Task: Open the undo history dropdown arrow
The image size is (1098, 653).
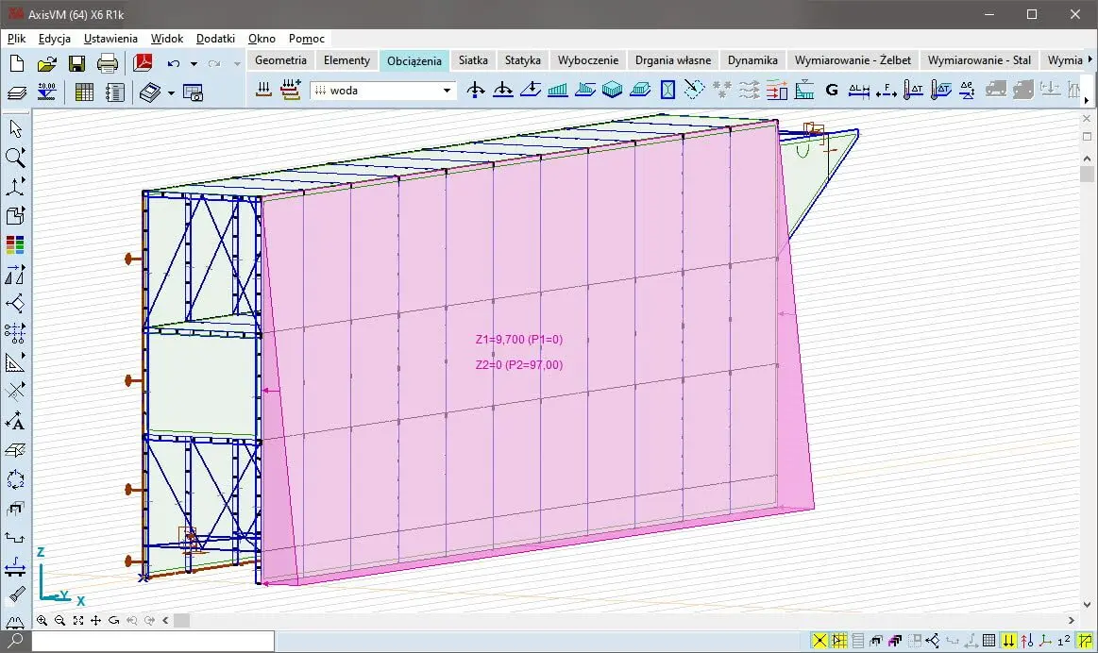Action: (194, 64)
